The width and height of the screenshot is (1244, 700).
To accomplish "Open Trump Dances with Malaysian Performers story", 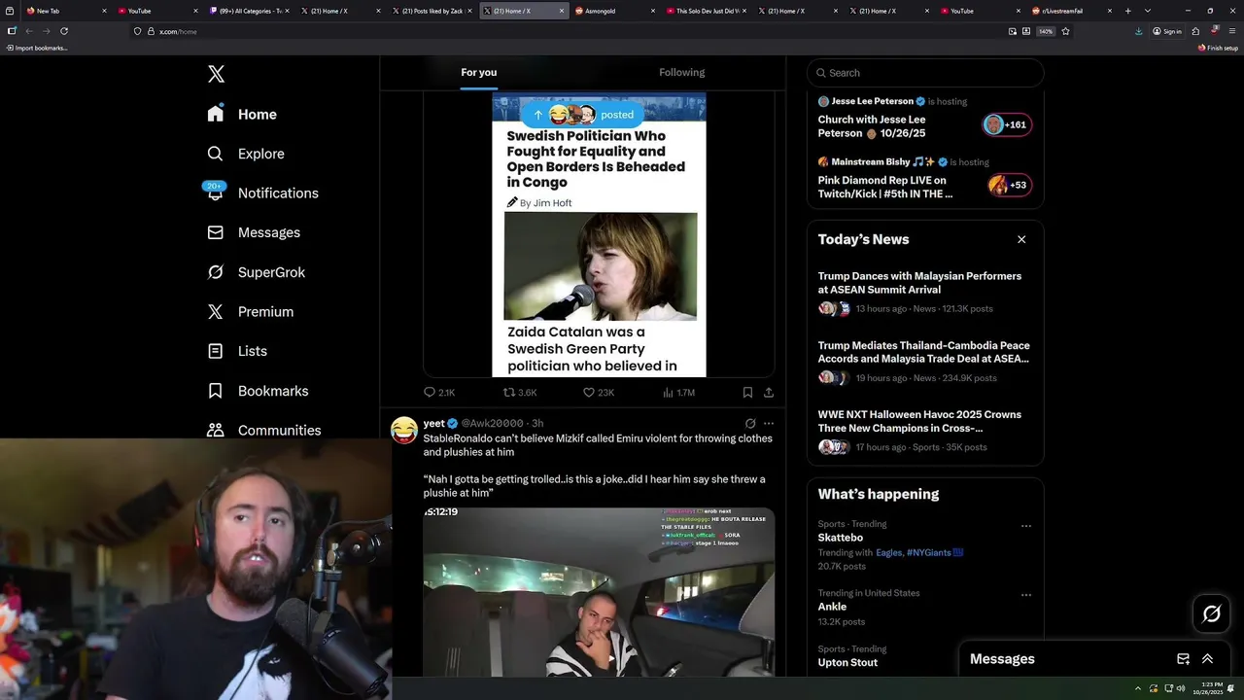I will pyautogui.click(x=919, y=283).
